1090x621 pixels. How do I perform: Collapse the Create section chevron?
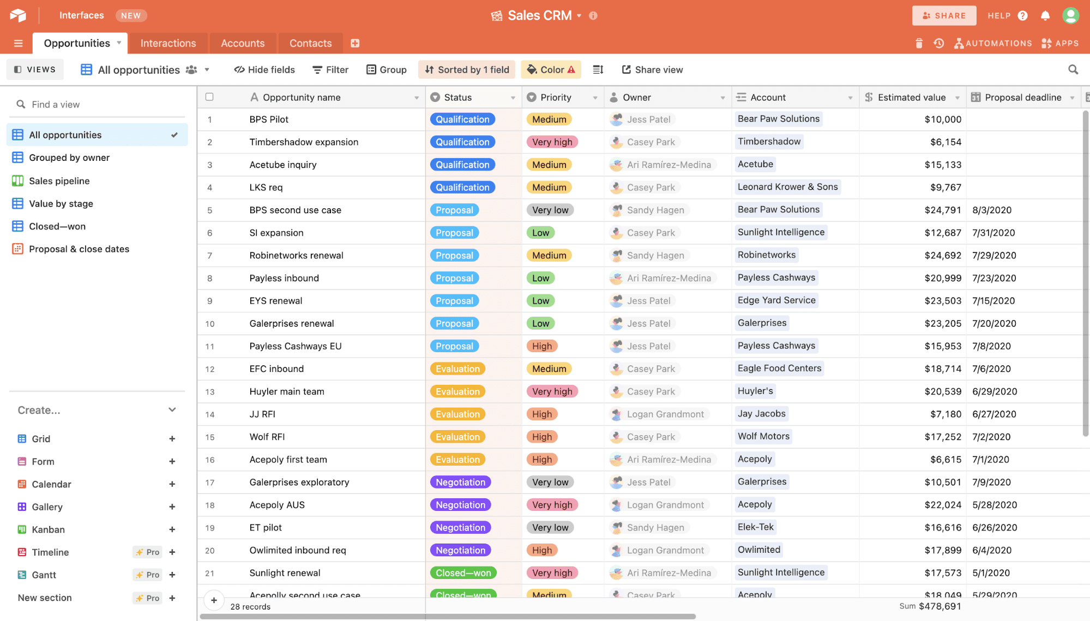172,410
